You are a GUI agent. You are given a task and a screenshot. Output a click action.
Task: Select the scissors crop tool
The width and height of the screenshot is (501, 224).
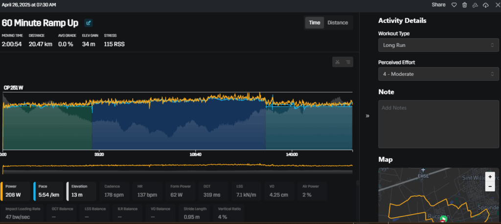click(x=337, y=62)
